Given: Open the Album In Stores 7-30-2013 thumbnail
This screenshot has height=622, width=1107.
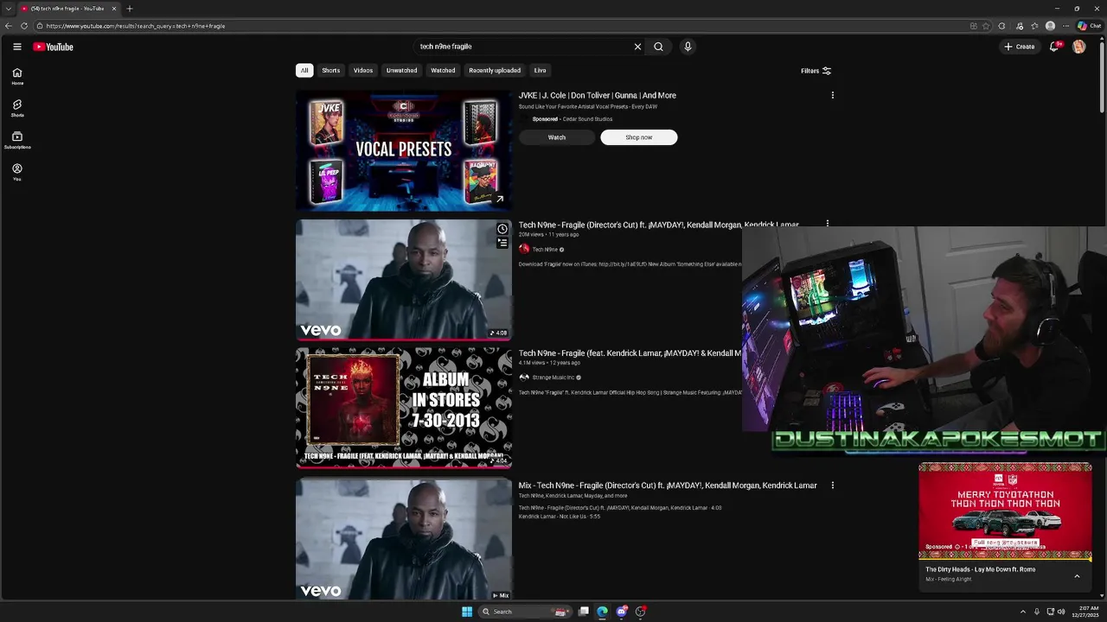Looking at the screenshot, I should click(404, 408).
